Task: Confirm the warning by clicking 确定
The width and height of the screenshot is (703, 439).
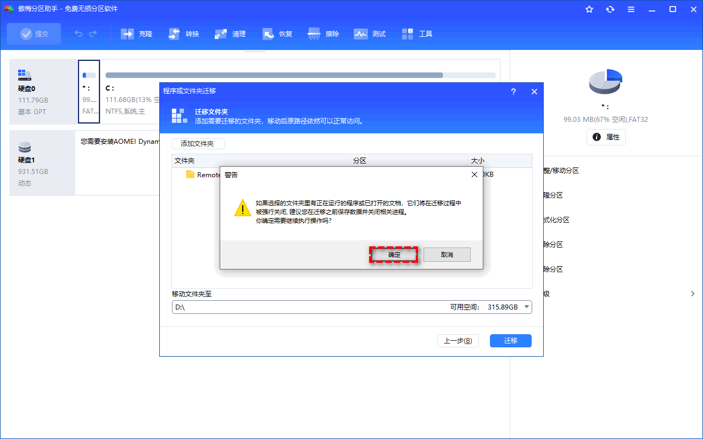Action: (x=393, y=254)
